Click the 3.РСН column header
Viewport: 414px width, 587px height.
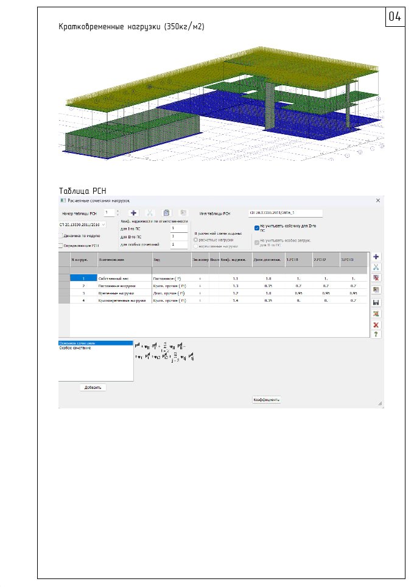[x=353, y=260]
